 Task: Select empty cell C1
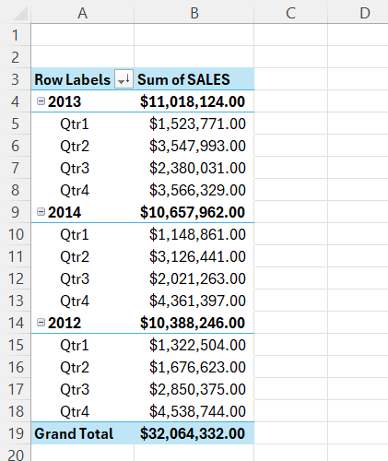click(291, 35)
